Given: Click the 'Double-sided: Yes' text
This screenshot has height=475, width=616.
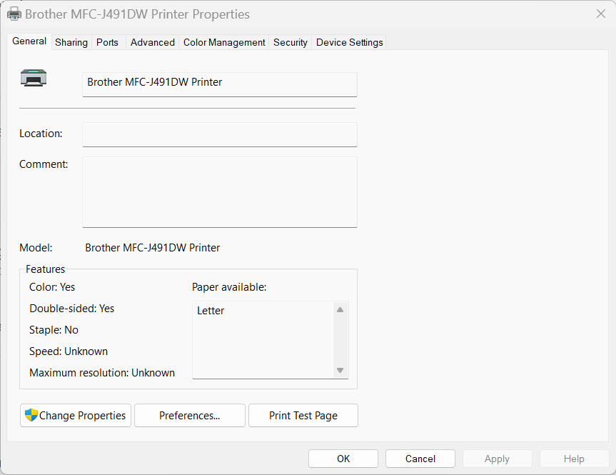Looking at the screenshot, I should point(72,309).
